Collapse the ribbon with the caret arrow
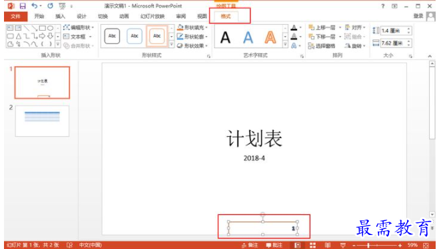437x249 pixels. click(430, 56)
